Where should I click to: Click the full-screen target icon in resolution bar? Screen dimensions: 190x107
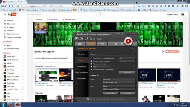[x=134, y=49]
